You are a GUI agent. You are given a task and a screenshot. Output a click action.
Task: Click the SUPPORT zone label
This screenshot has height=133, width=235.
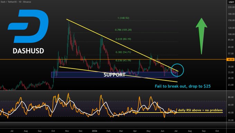114,75
